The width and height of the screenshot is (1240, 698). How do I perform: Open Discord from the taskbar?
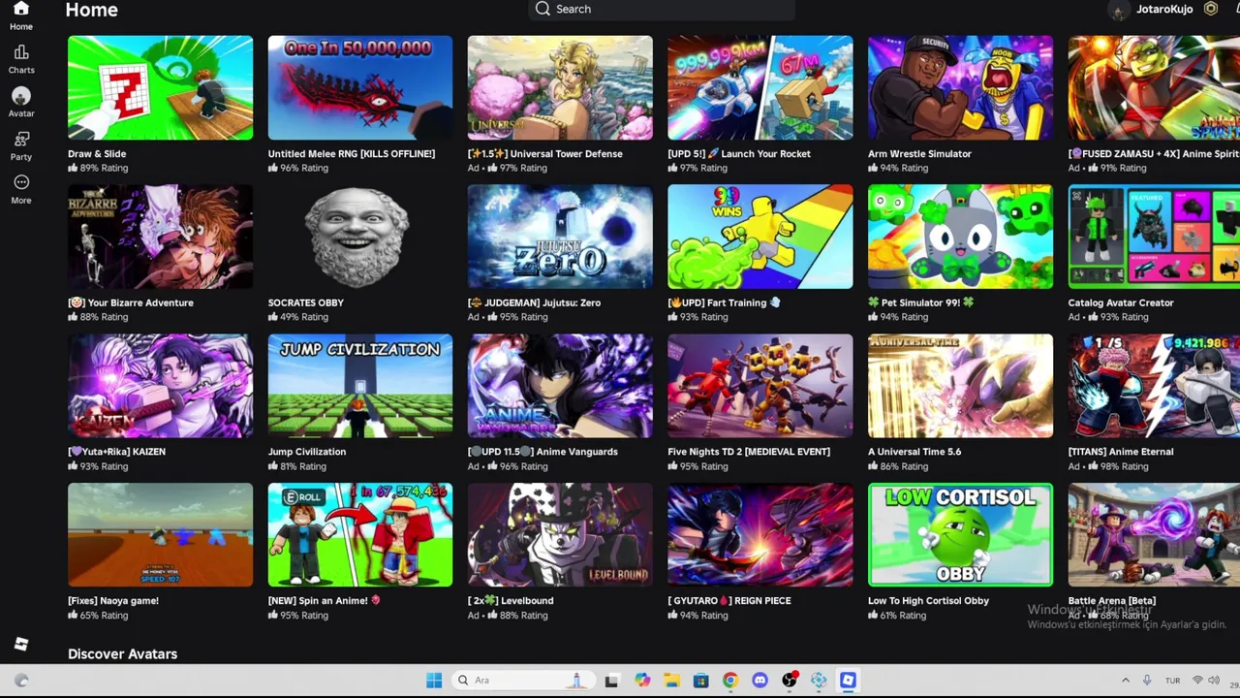pos(759,681)
